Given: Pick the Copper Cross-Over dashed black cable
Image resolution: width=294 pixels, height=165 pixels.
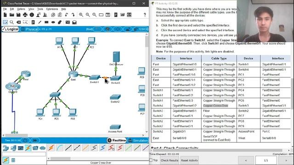Looking at the screenshot, I should pos(77,148).
